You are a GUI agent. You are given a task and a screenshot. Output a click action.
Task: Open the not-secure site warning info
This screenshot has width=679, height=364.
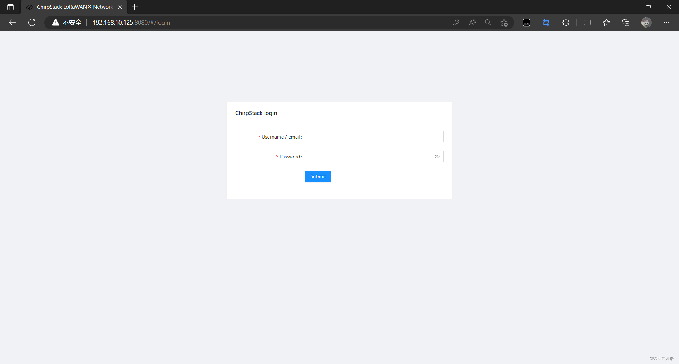(x=67, y=23)
